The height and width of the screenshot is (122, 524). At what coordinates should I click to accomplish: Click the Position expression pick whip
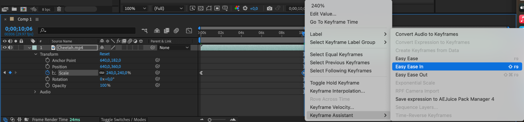[x=157, y=66]
